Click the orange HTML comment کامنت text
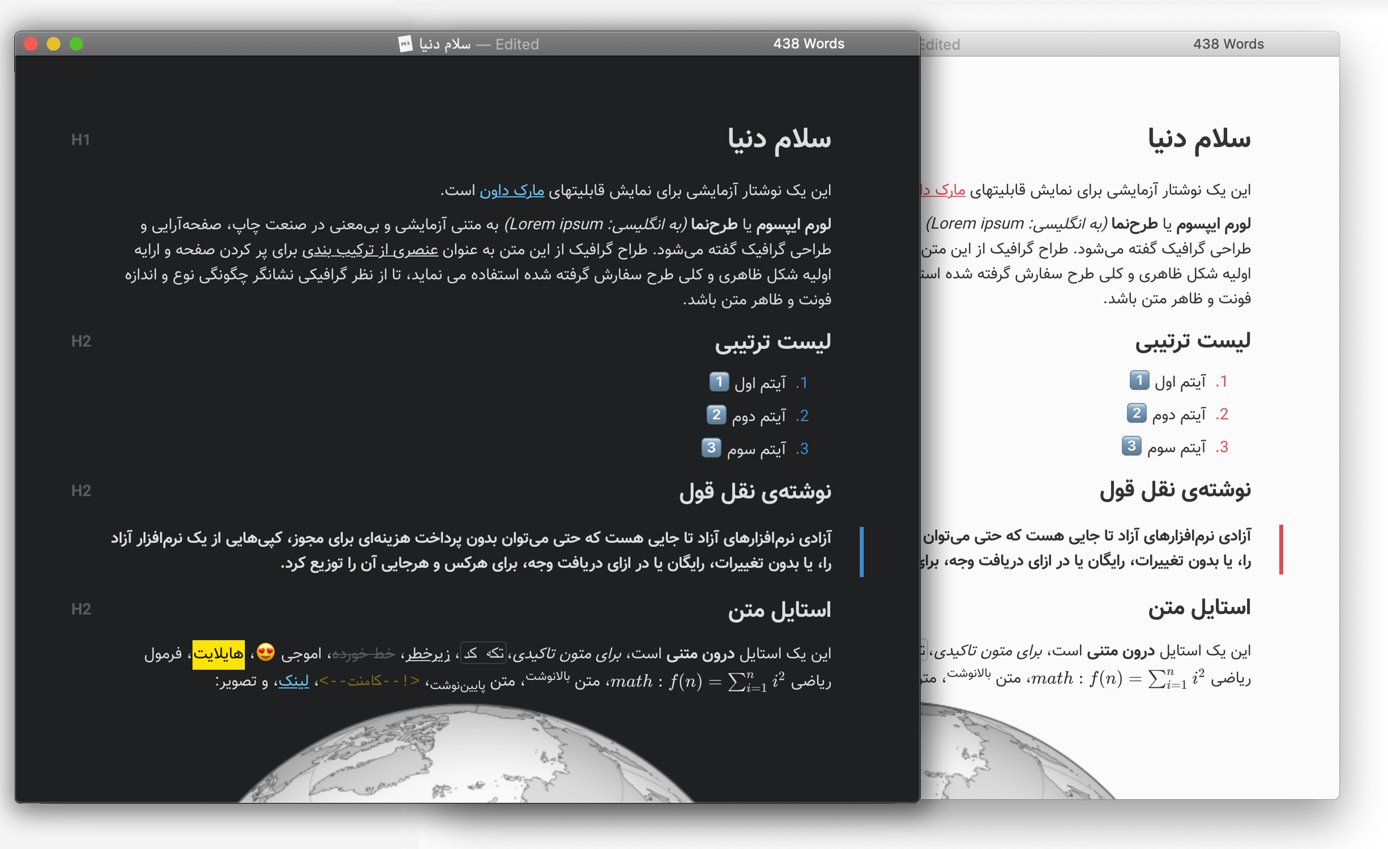The height and width of the screenshot is (849, 1388). pos(369,681)
